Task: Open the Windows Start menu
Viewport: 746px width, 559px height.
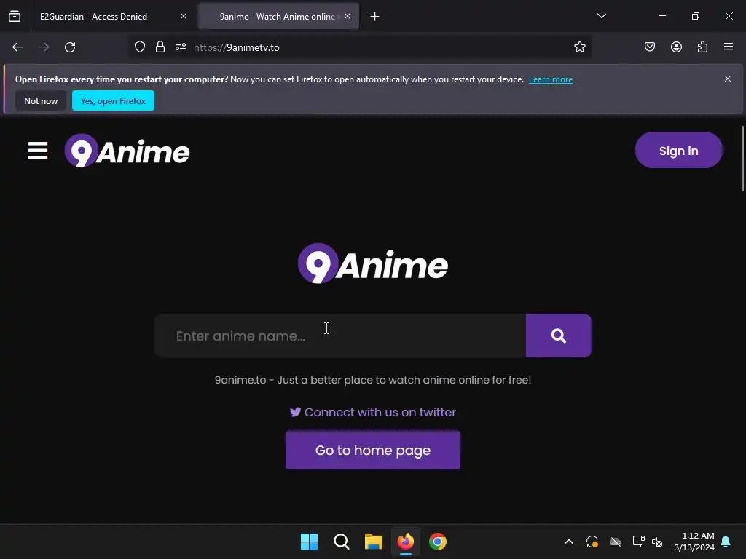Action: click(x=309, y=542)
